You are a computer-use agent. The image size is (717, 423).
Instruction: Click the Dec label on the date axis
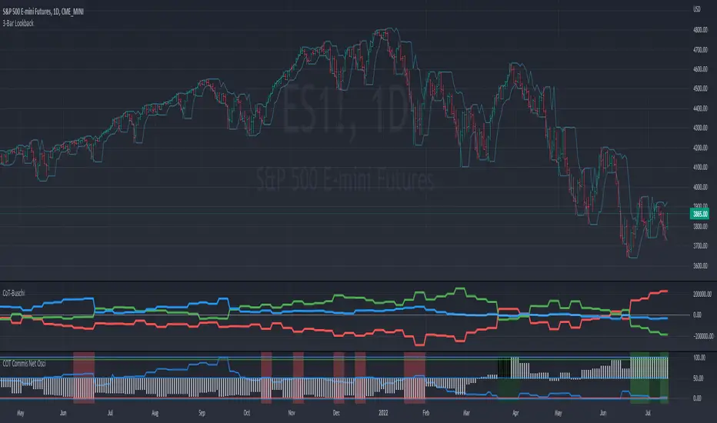[336, 413]
